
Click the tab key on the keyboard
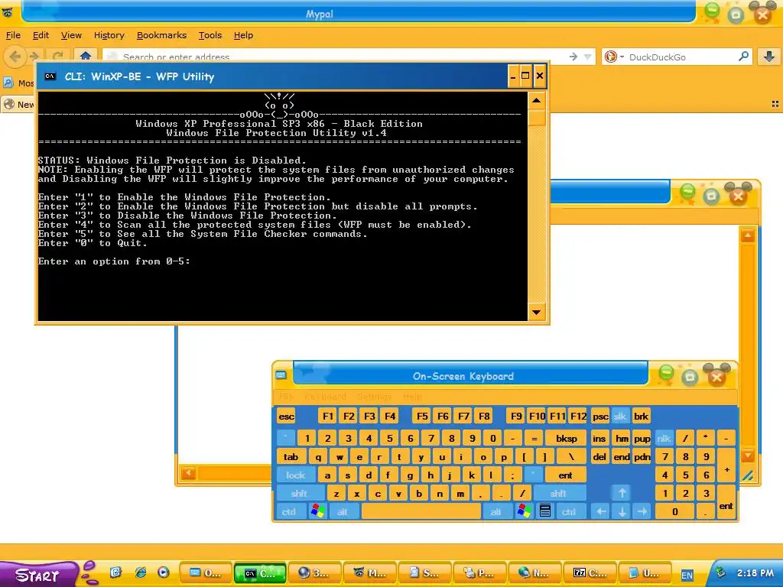291,457
